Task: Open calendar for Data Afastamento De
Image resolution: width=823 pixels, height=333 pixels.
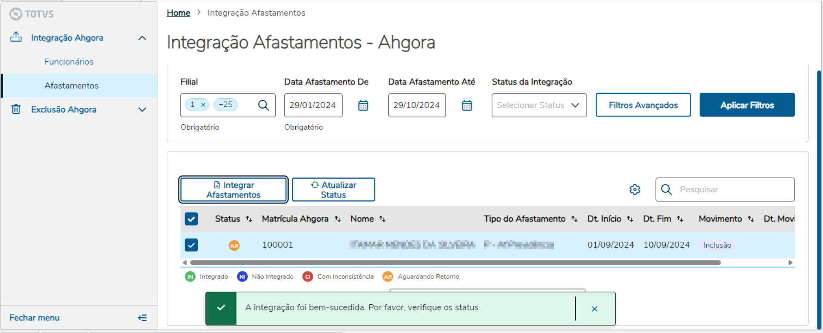Action: pos(363,105)
